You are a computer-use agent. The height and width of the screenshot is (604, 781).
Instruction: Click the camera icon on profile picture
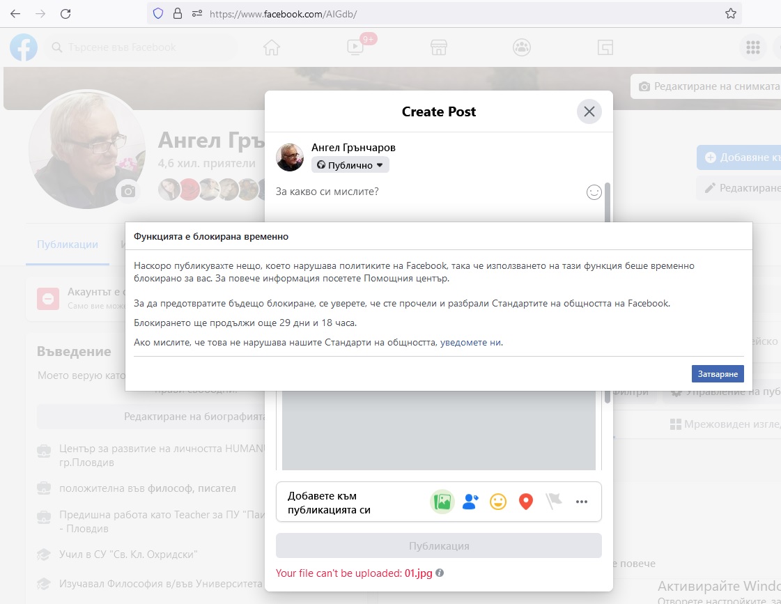(x=128, y=191)
